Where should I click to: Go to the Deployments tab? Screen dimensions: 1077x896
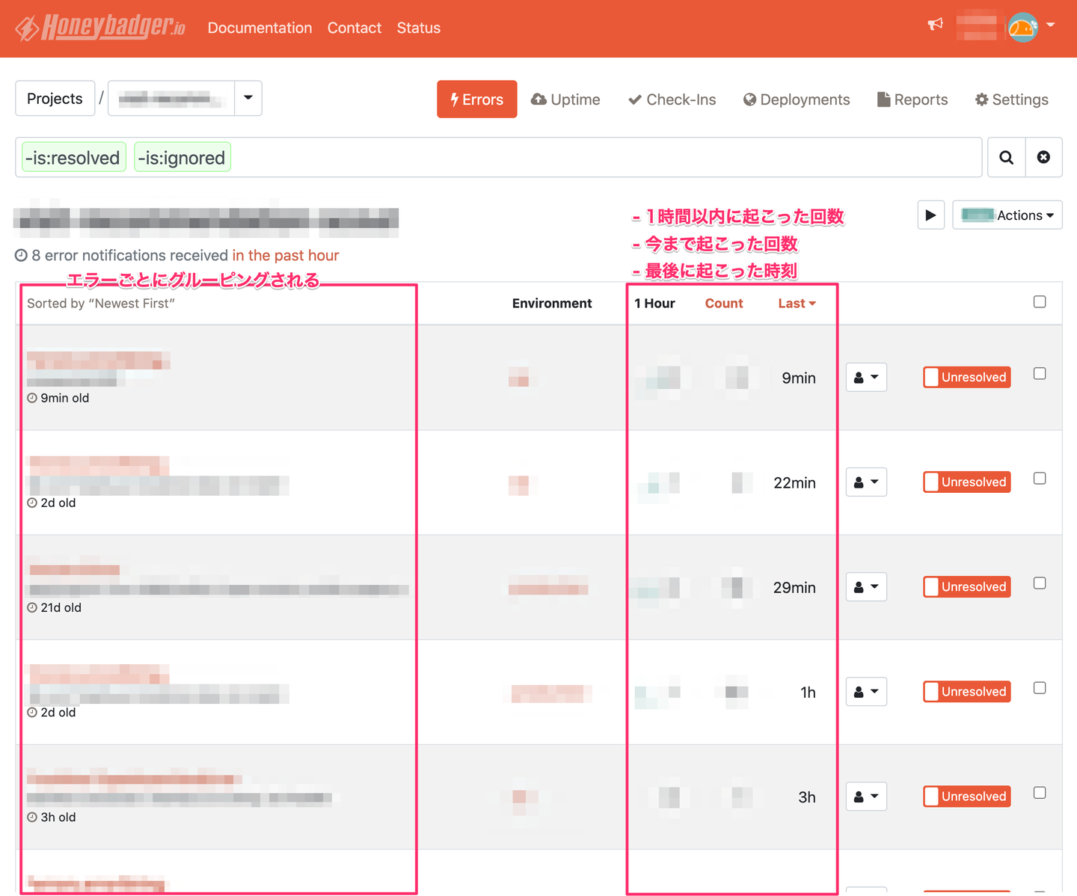click(x=797, y=99)
